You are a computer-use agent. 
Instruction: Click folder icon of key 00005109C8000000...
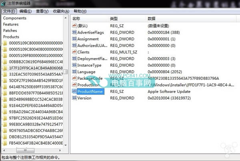click(x=5, y=43)
